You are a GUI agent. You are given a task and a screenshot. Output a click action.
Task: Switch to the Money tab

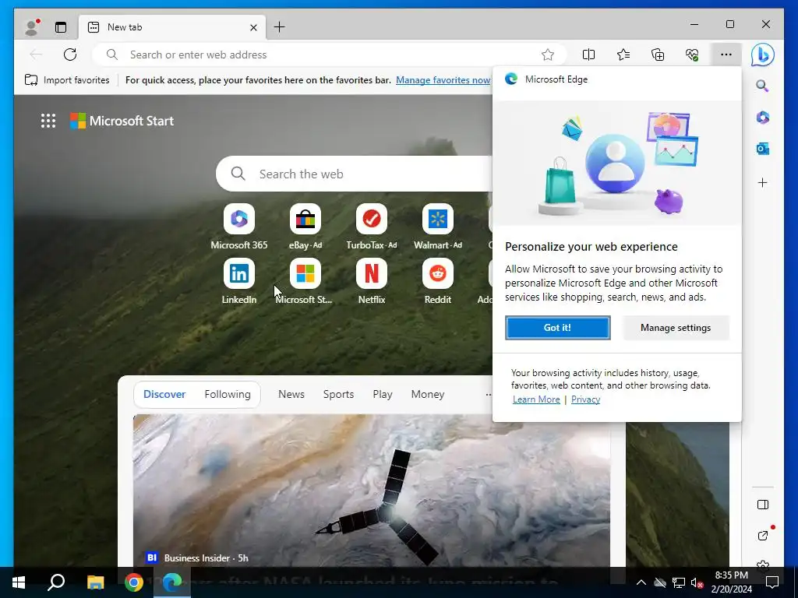click(428, 394)
